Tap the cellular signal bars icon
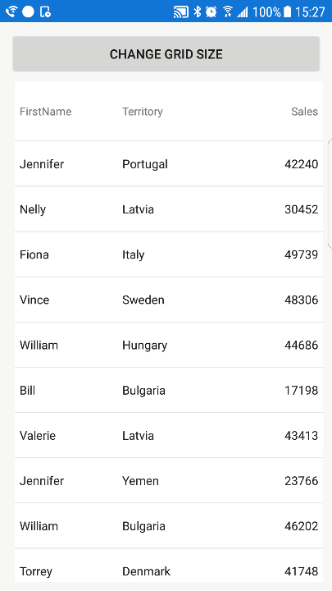Viewport: 332px width, 591px height. (243, 12)
